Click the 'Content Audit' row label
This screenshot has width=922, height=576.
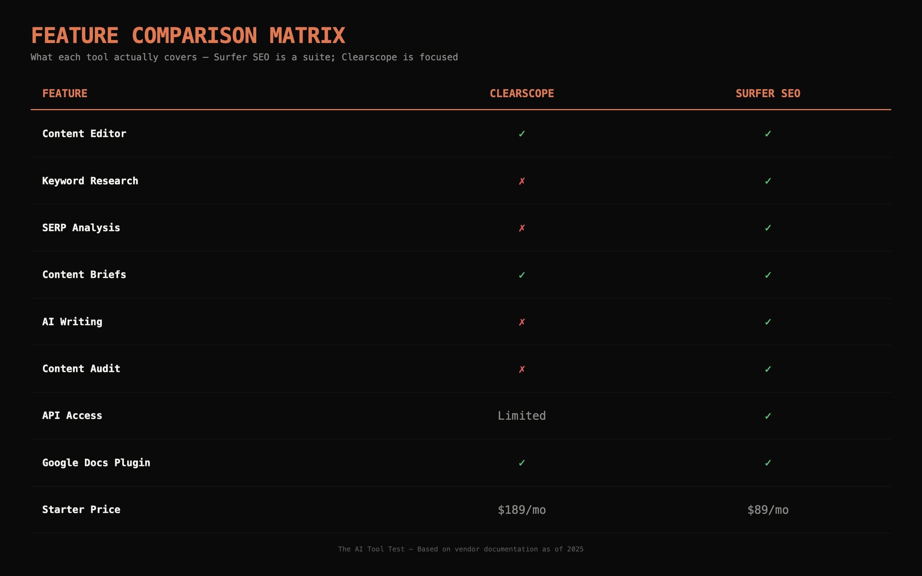[x=81, y=369]
